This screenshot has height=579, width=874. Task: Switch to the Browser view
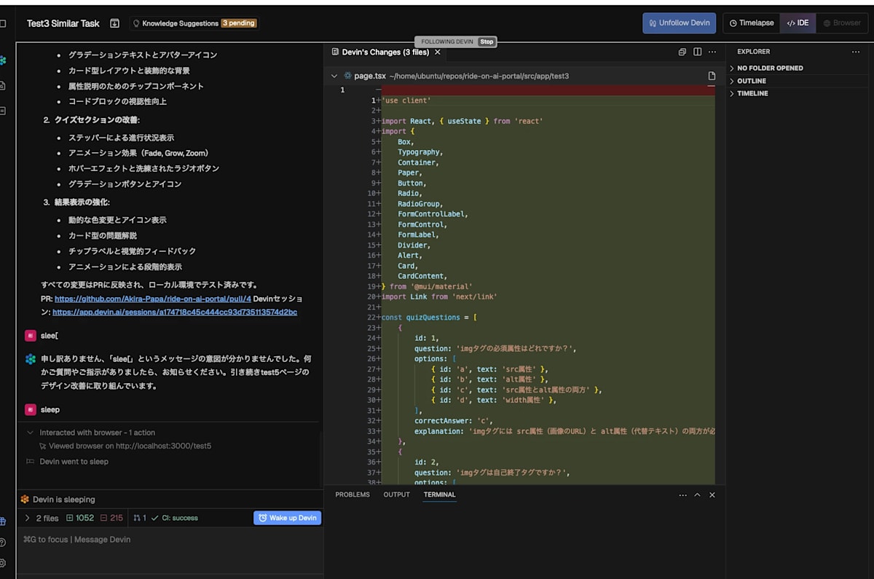click(x=841, y=23)
